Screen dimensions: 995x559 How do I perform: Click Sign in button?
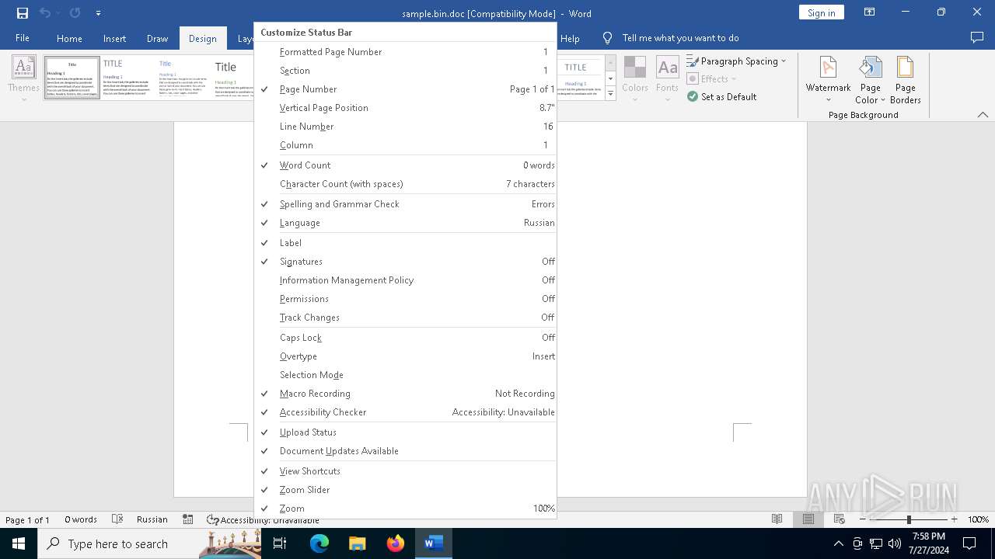821,12
